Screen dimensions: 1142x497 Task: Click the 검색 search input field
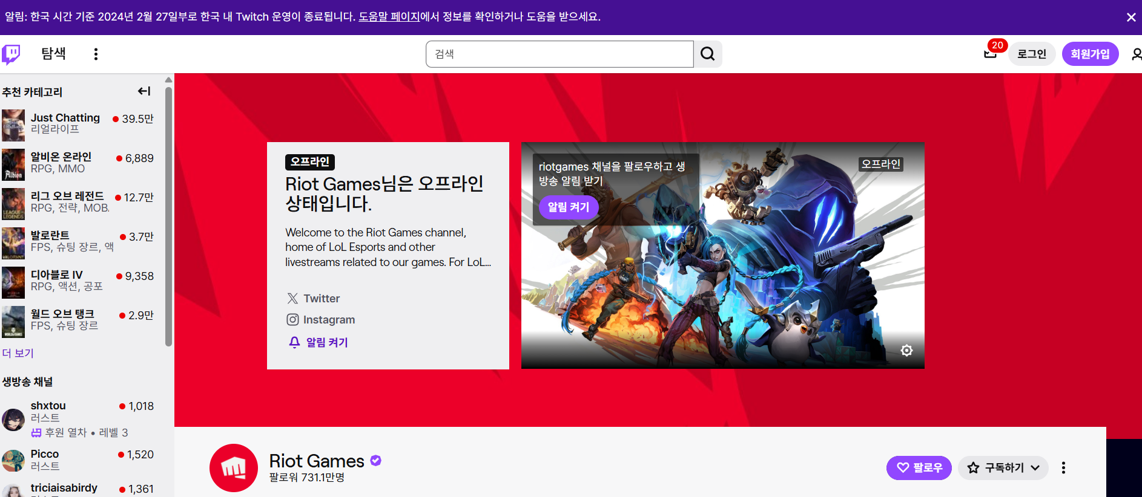click(x=559, y=54)
